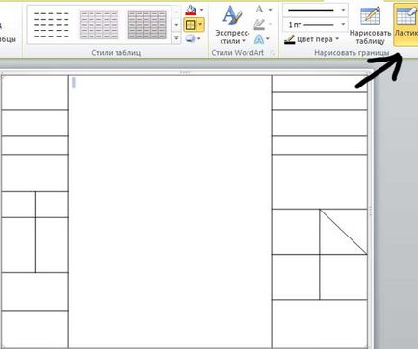
Task: Open the table Effects icon
Action: [191, 38]
